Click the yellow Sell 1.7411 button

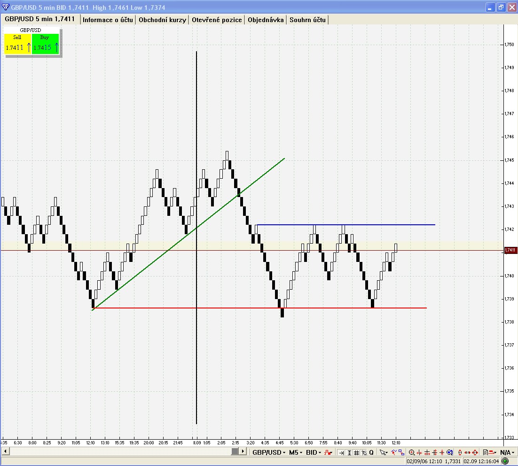pyautogui.click(x=17, y=44)
